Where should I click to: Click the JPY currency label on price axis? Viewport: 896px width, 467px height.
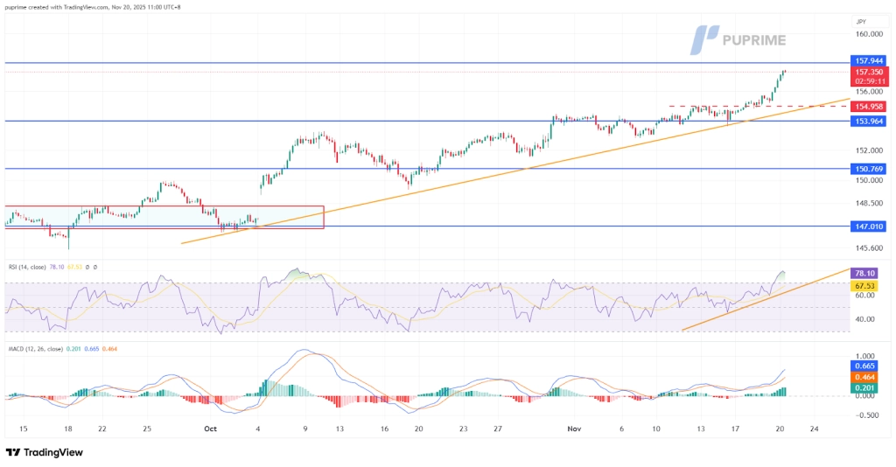[860, 21]
